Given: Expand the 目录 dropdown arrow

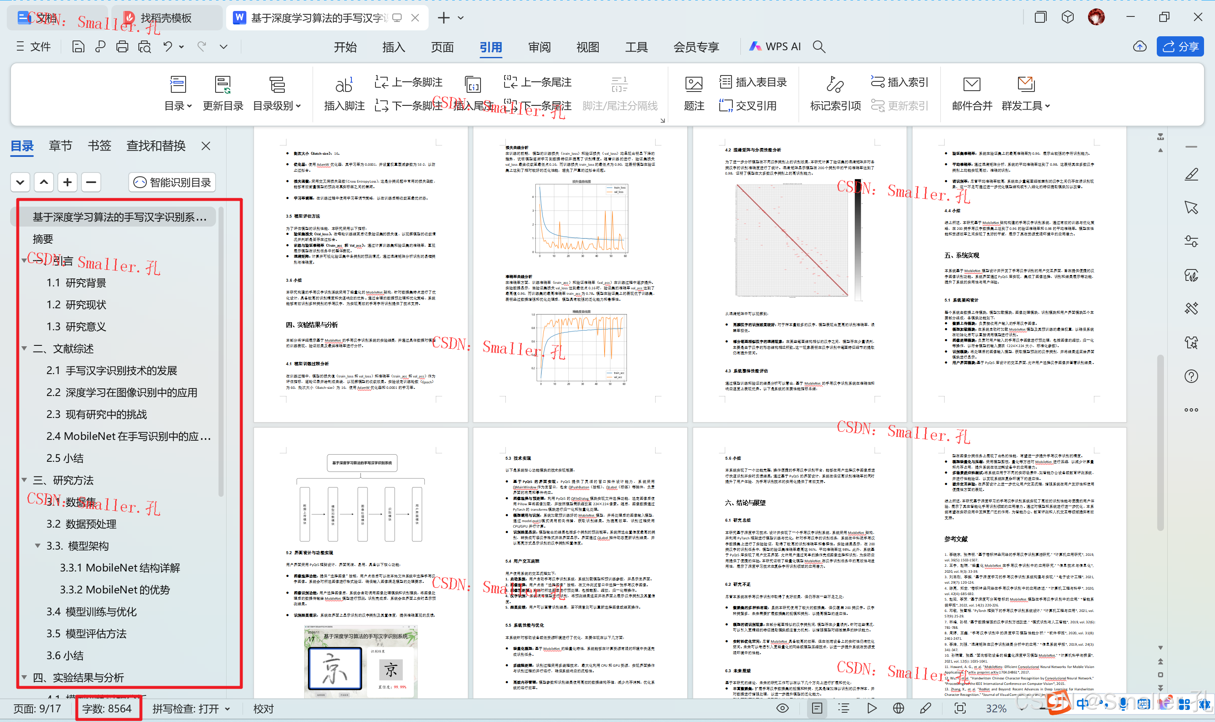Looking at the screenshot, I should (189, 106).
